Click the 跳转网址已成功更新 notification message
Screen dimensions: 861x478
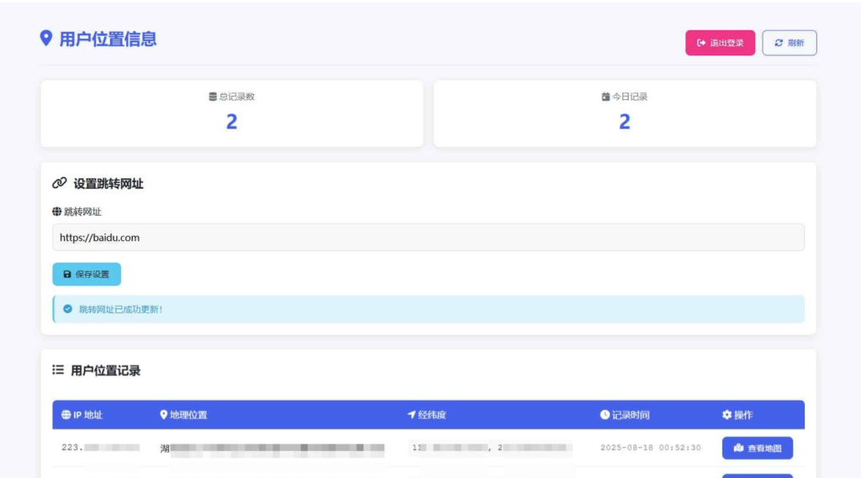click(121, 309)
